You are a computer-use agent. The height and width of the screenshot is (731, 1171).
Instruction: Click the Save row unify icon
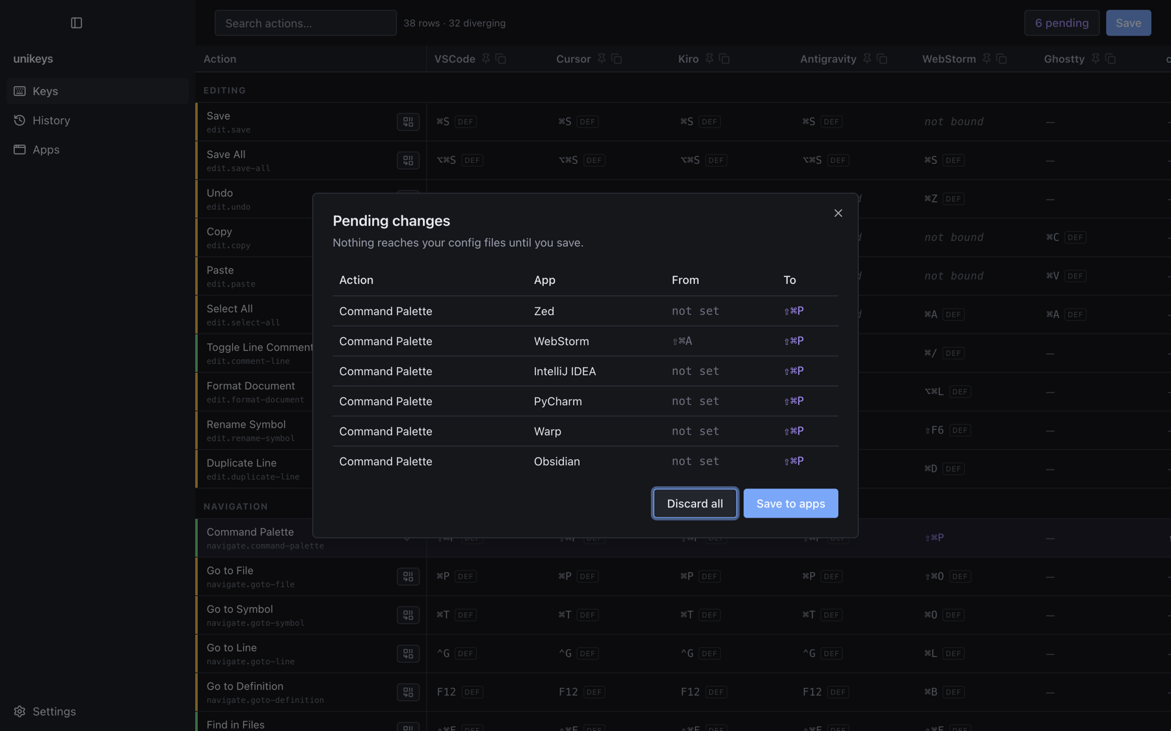[x=408, y=122]
